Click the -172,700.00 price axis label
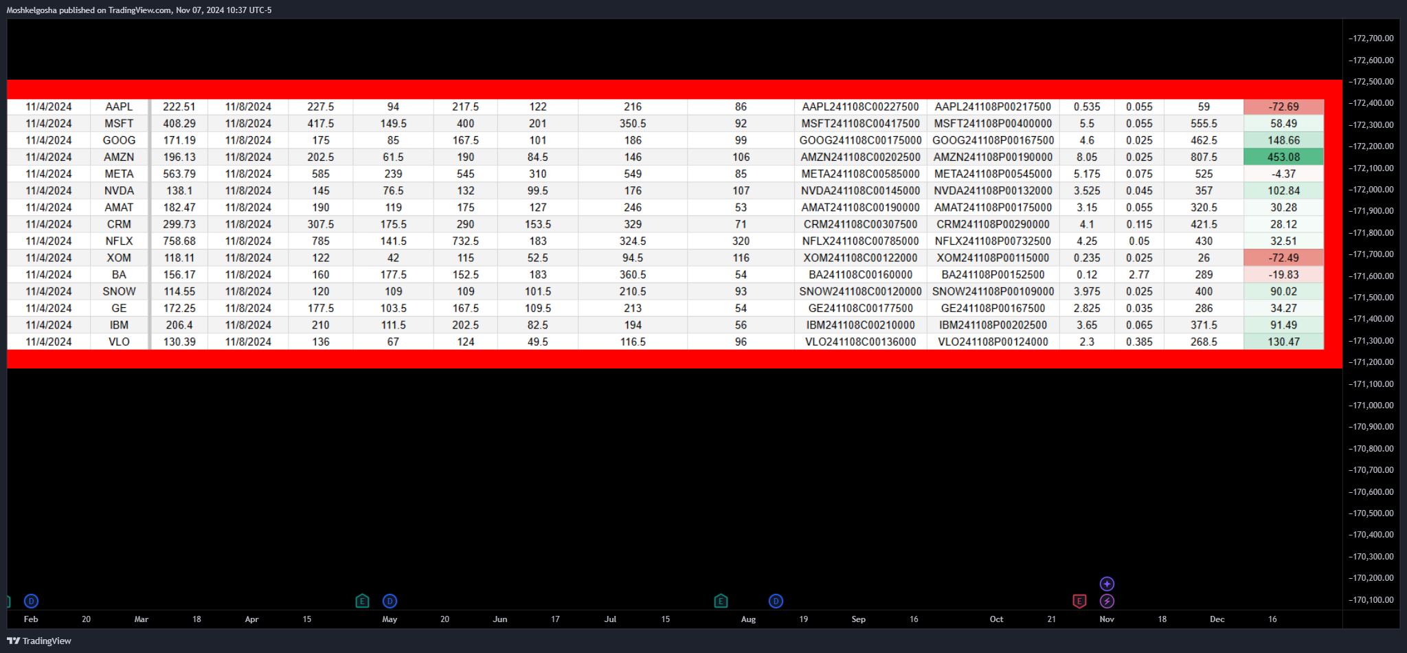 coord(1371,38)
